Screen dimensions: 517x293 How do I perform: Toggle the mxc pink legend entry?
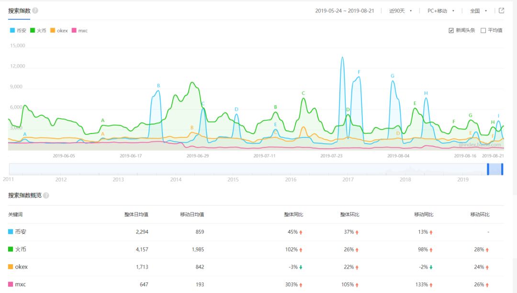[x=79, y=30]
